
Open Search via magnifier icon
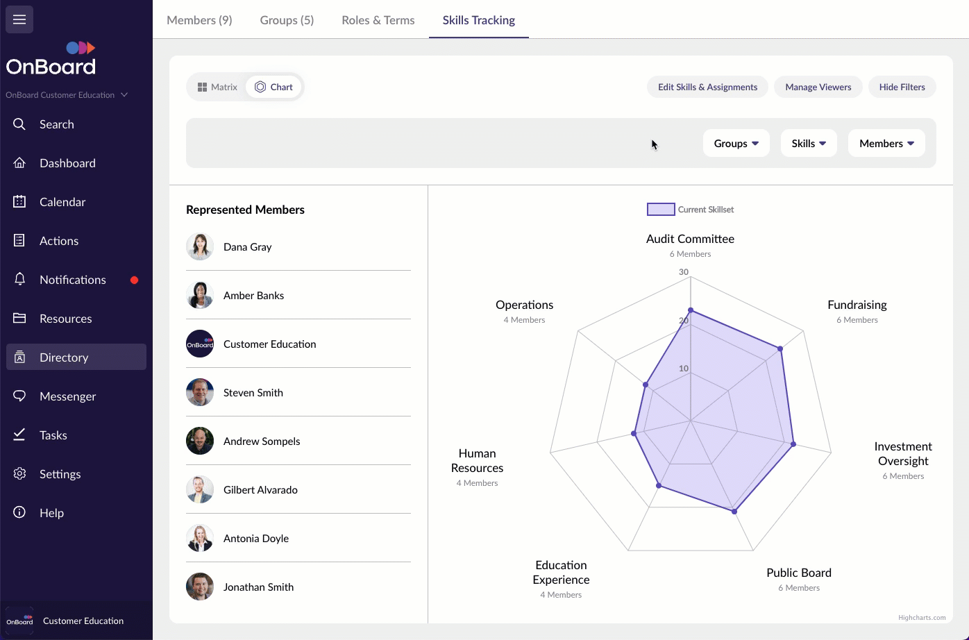coord(19,124)
